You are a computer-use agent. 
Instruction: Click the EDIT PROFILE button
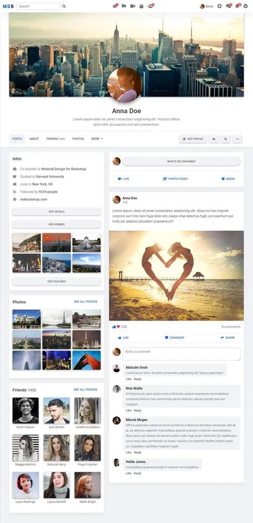tap(193, 139)
